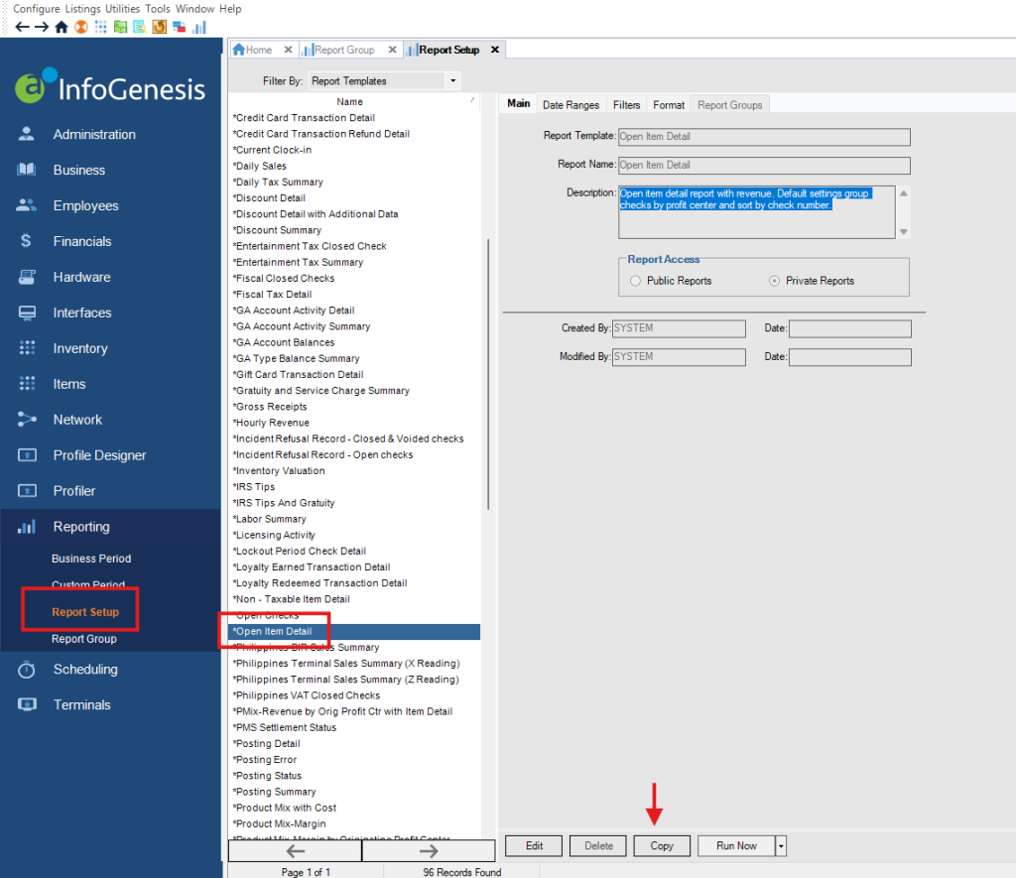This screenshot has height=878, width=1016.
Task: Open Employees via its people icon
Action: [27, 205]
